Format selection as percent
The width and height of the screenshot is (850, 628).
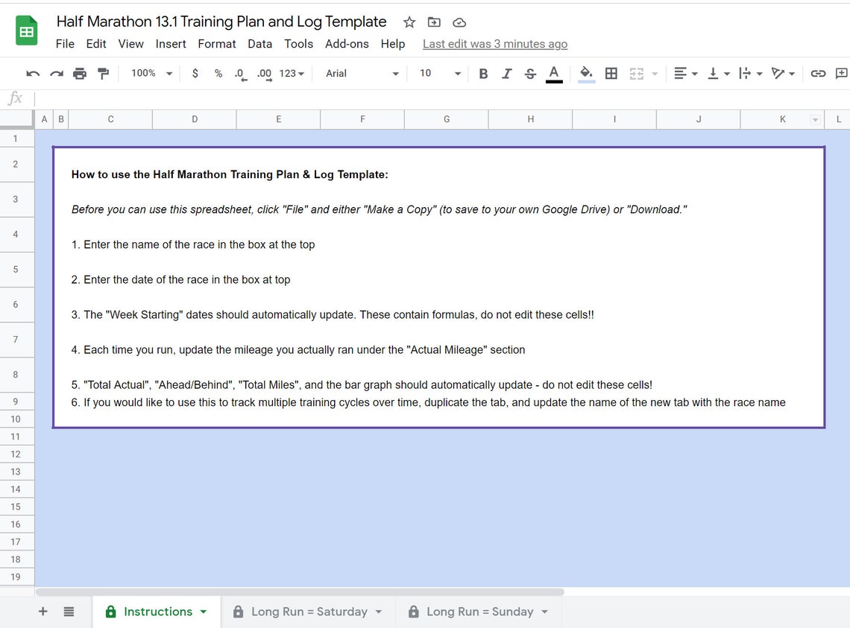click(218, 73)
